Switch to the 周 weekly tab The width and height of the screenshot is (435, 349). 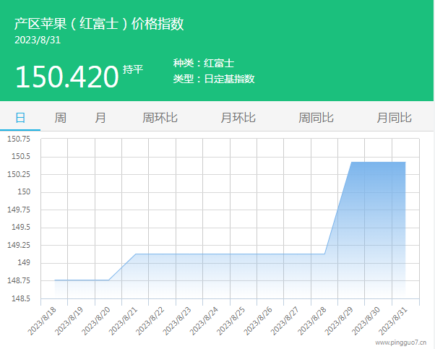tap(61, 117)
